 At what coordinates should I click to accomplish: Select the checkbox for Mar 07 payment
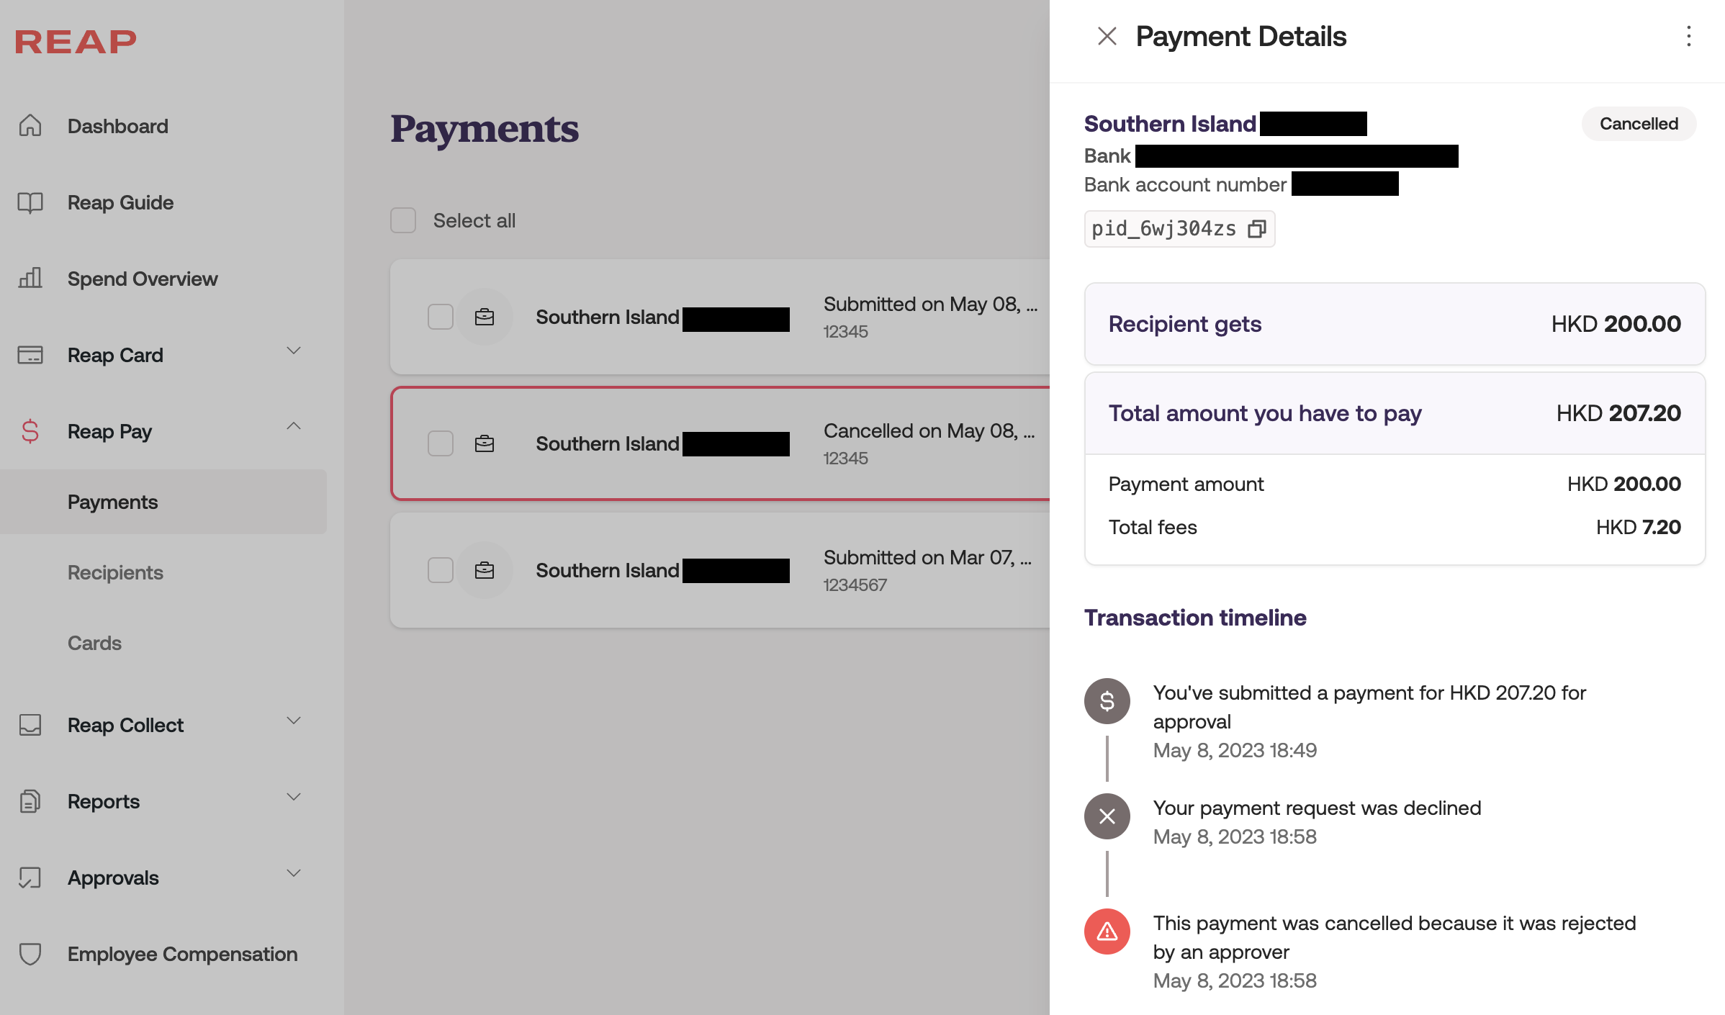tap(441, 570)
